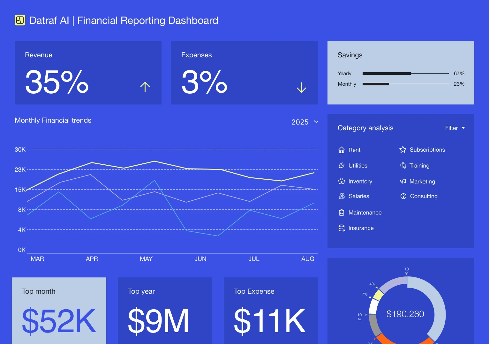
Task: Click the Subscriptions star icon
Action: pos(403,150)
